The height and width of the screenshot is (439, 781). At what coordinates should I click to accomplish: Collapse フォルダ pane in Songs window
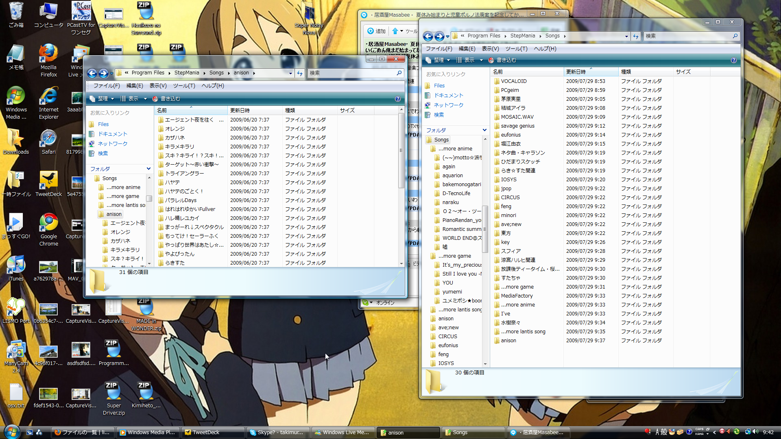click(484, 130)
